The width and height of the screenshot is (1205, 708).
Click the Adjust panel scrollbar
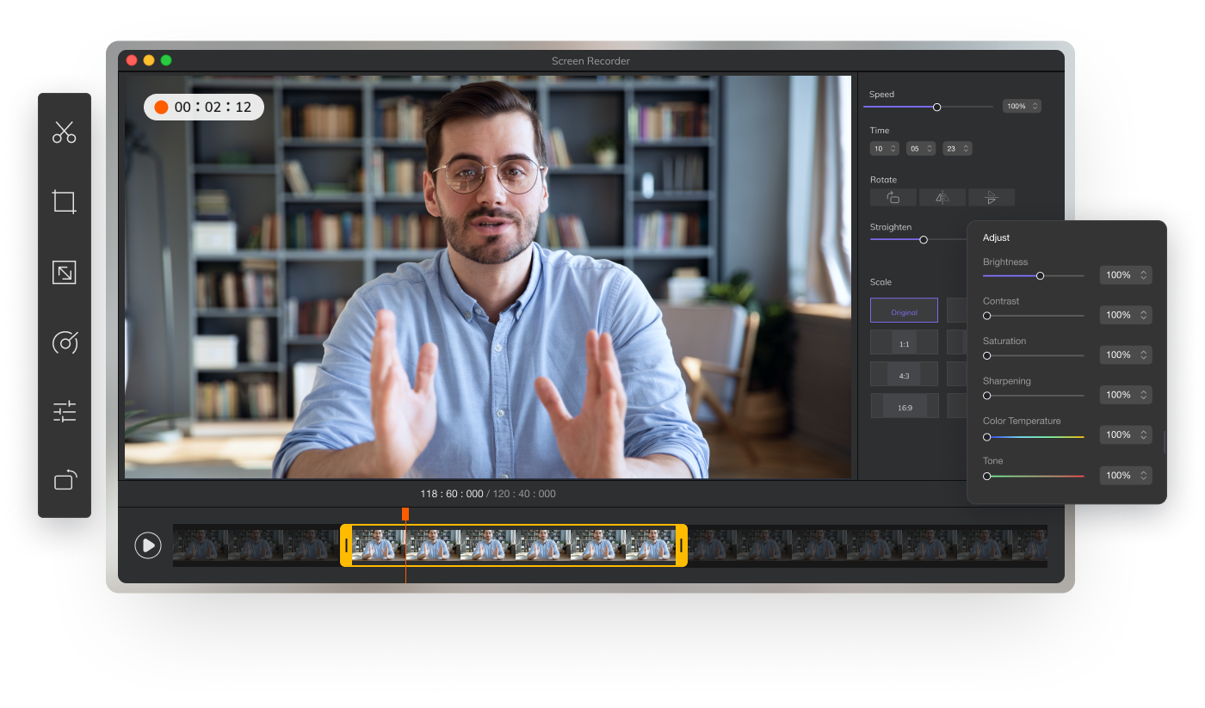click(x=1165, y=442)
